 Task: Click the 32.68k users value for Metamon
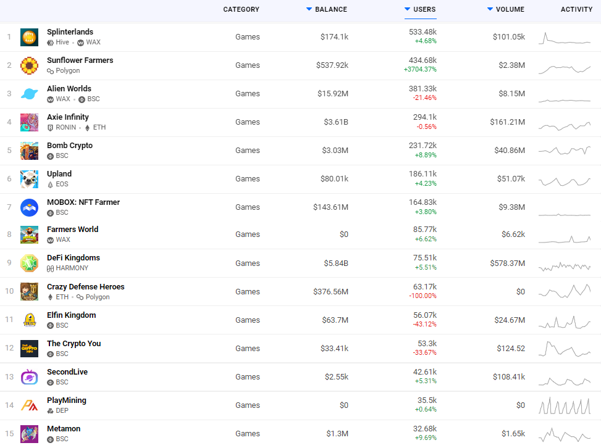tap(425, 429)
